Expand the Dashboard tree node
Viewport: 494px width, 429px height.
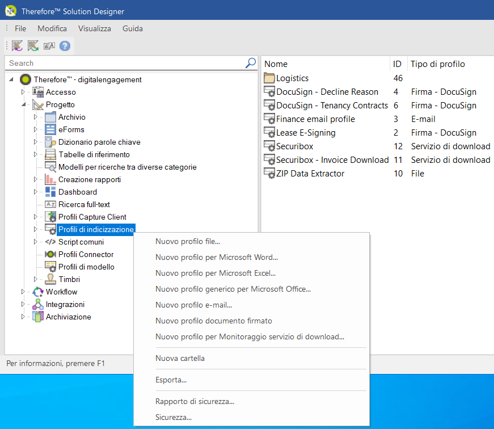(x=36, y=192)
